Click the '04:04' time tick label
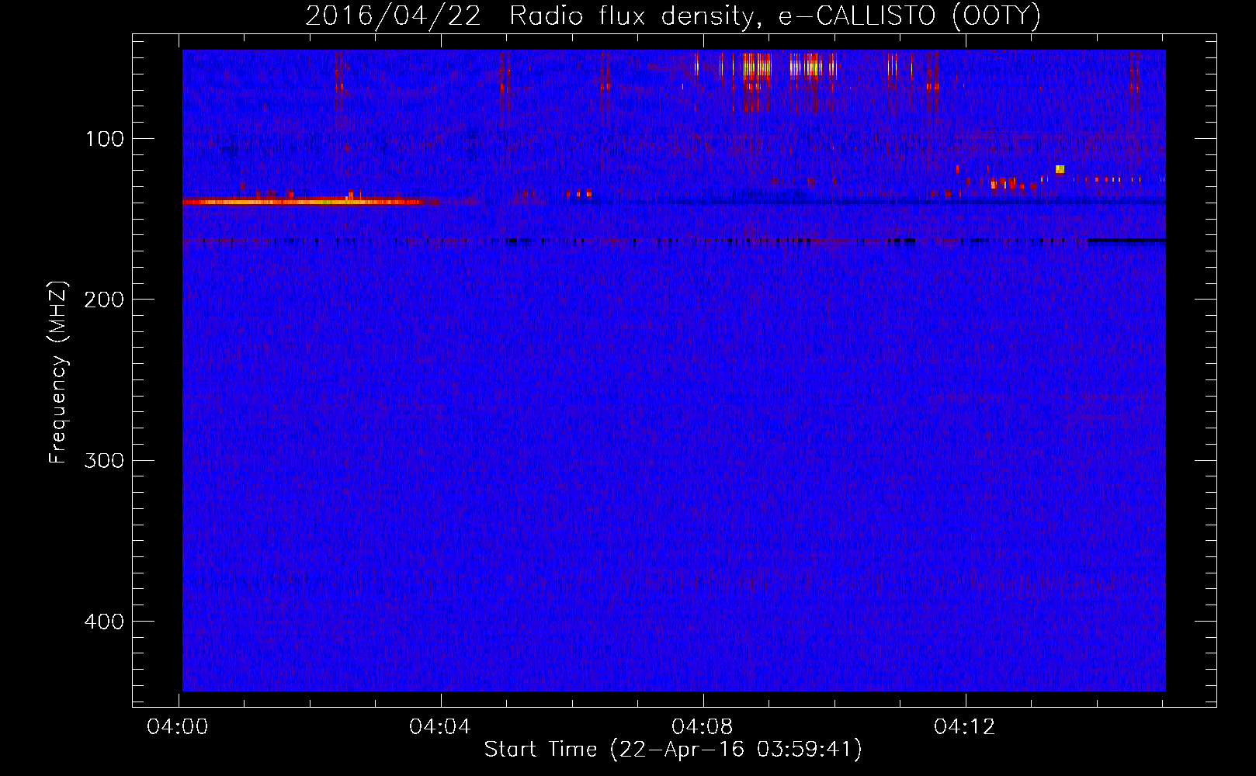This screenshot has height=776, width=1256. point(440,727)
